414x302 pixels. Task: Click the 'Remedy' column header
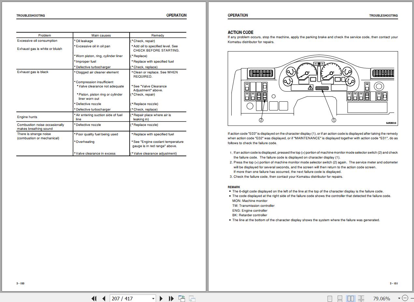tap(158, 35)
